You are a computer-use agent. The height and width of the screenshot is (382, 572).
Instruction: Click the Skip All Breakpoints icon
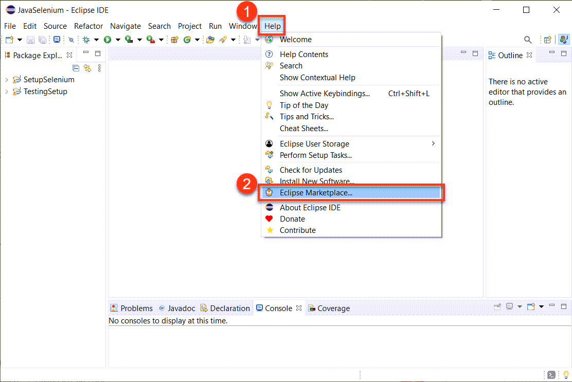pos(71,40)
